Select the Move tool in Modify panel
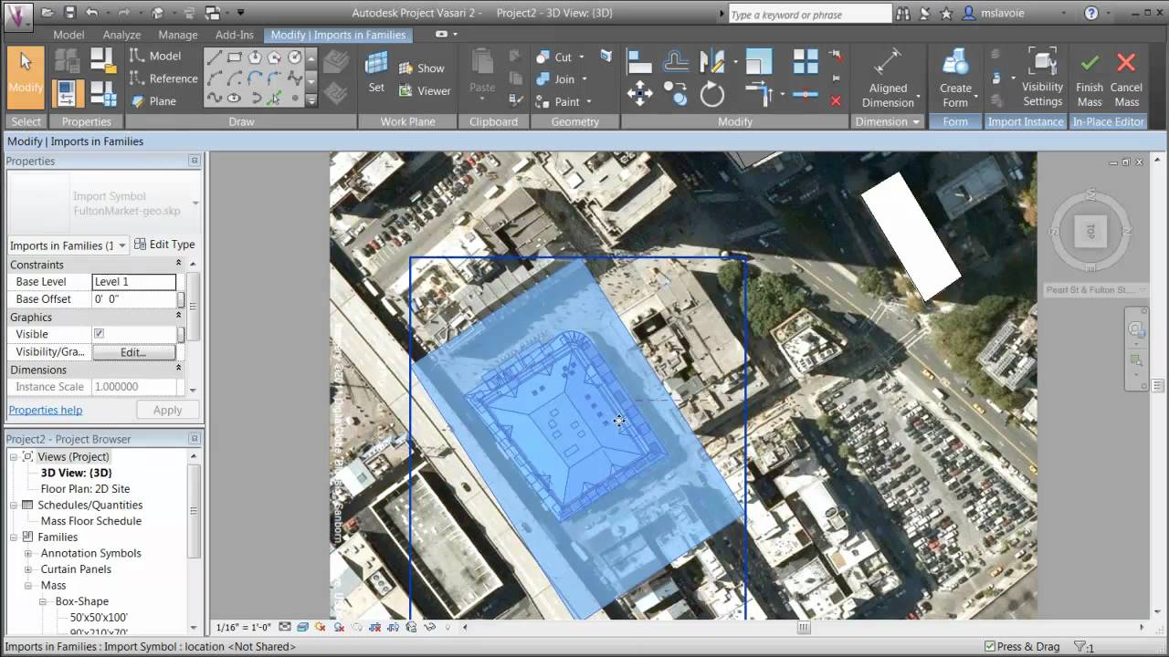 pos(640,91)
